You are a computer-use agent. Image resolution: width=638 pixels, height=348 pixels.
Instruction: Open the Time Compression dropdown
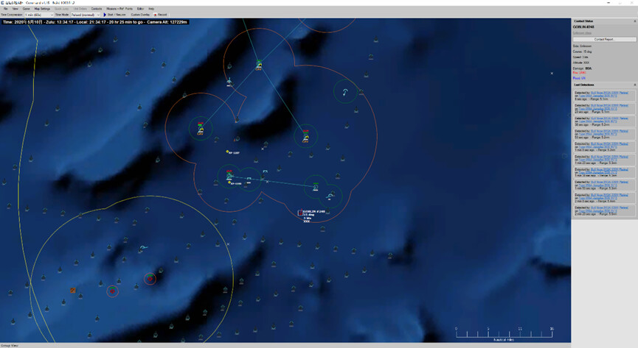(x=38, y=15)
